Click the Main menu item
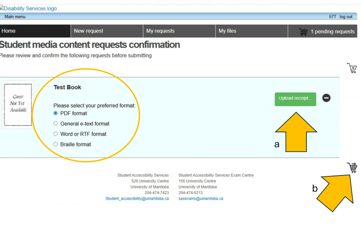 [15, 16]
